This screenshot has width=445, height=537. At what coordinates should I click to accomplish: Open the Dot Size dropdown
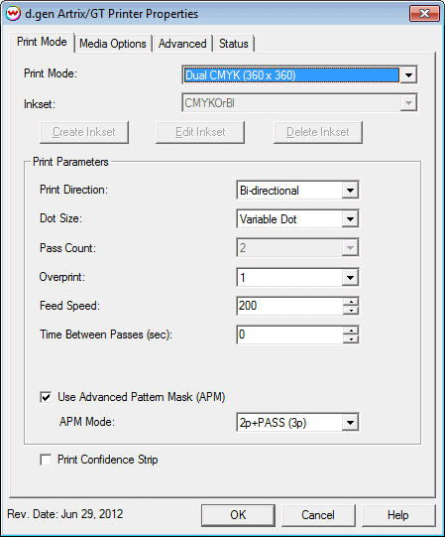pos(350,218)
